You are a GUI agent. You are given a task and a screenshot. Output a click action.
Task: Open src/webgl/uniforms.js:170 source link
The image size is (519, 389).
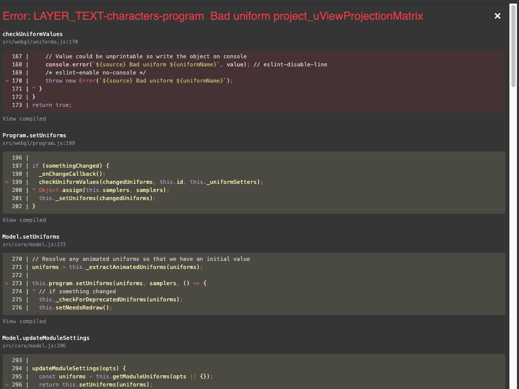point(40,42)
